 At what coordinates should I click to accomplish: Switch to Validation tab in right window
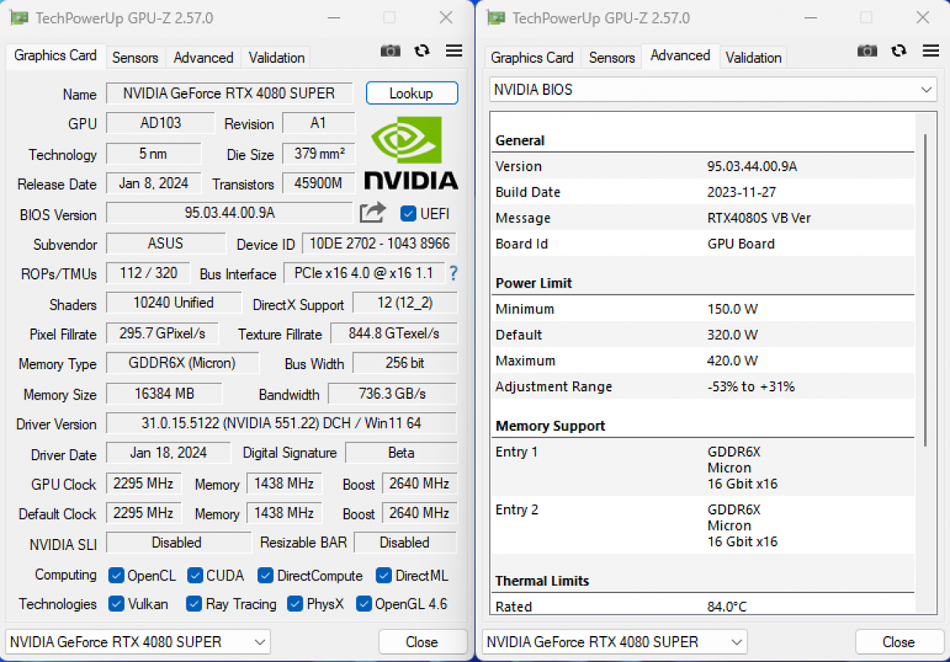pyautogui.click(x=753, y=57)
